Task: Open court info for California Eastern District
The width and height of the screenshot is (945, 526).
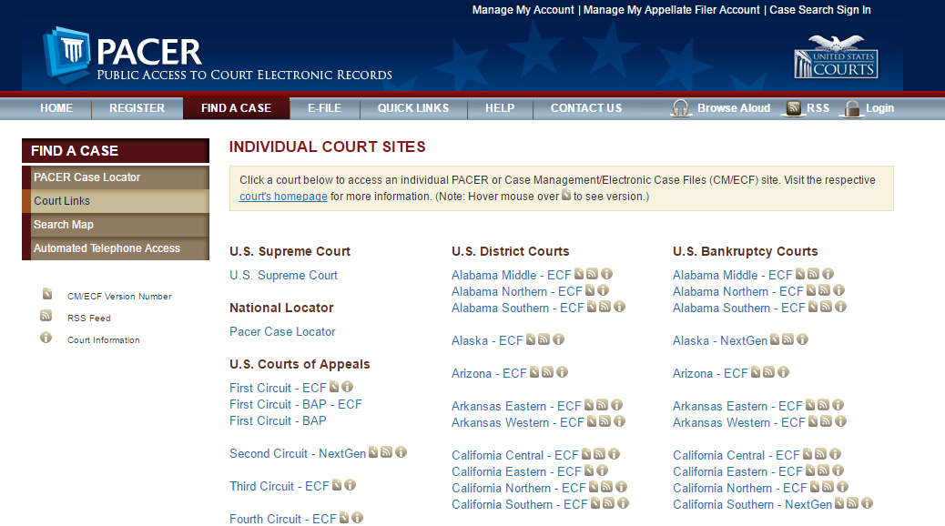Action: point(602,470)
